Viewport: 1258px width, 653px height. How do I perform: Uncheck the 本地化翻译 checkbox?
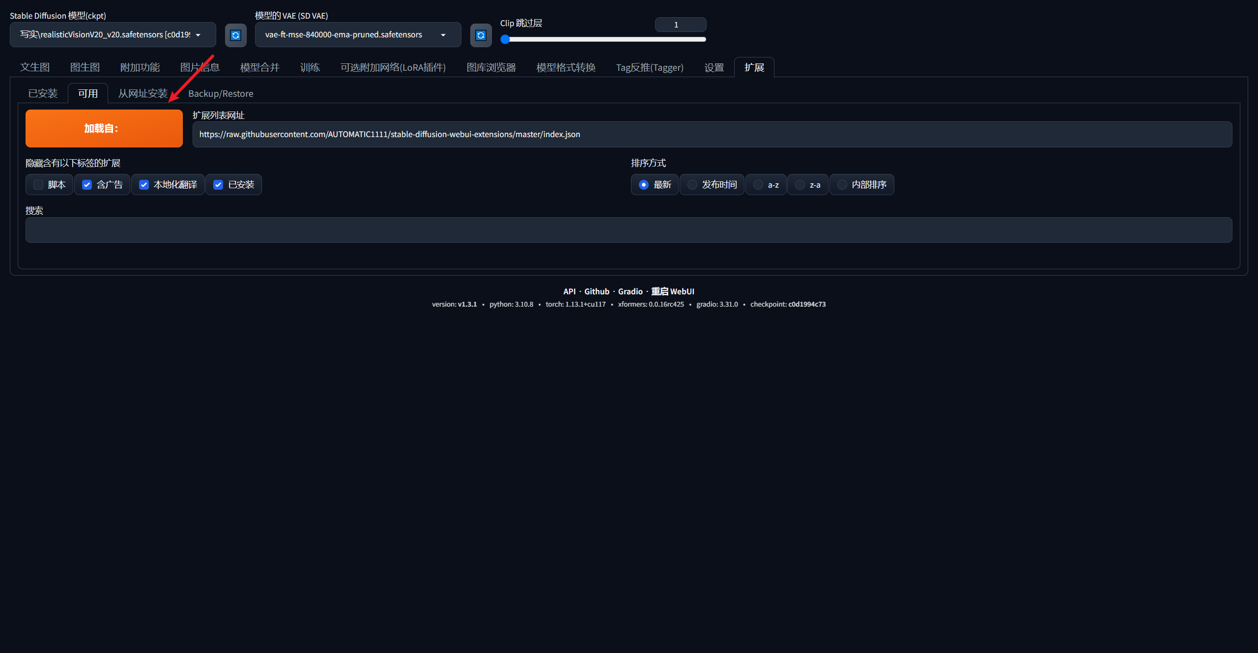click(x=144, y=185)
